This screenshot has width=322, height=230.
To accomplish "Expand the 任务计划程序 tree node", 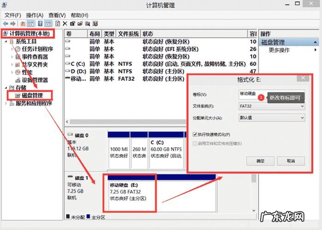I will (12, 49).
